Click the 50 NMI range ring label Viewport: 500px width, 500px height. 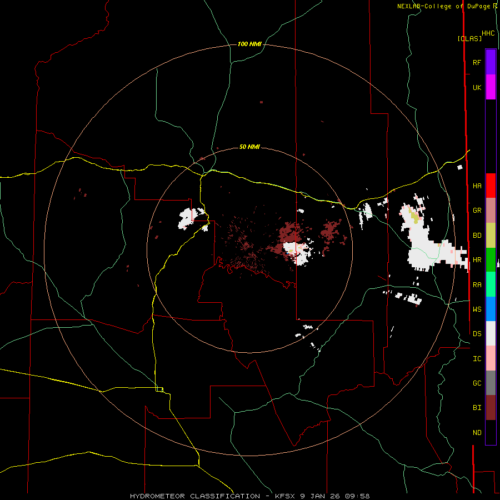coord(249,147)
